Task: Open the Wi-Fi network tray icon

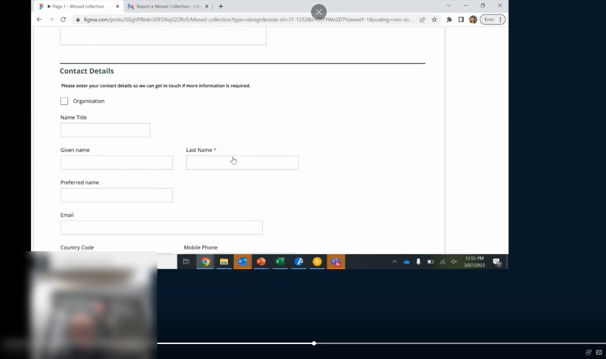Action: [x=442, y=262]
